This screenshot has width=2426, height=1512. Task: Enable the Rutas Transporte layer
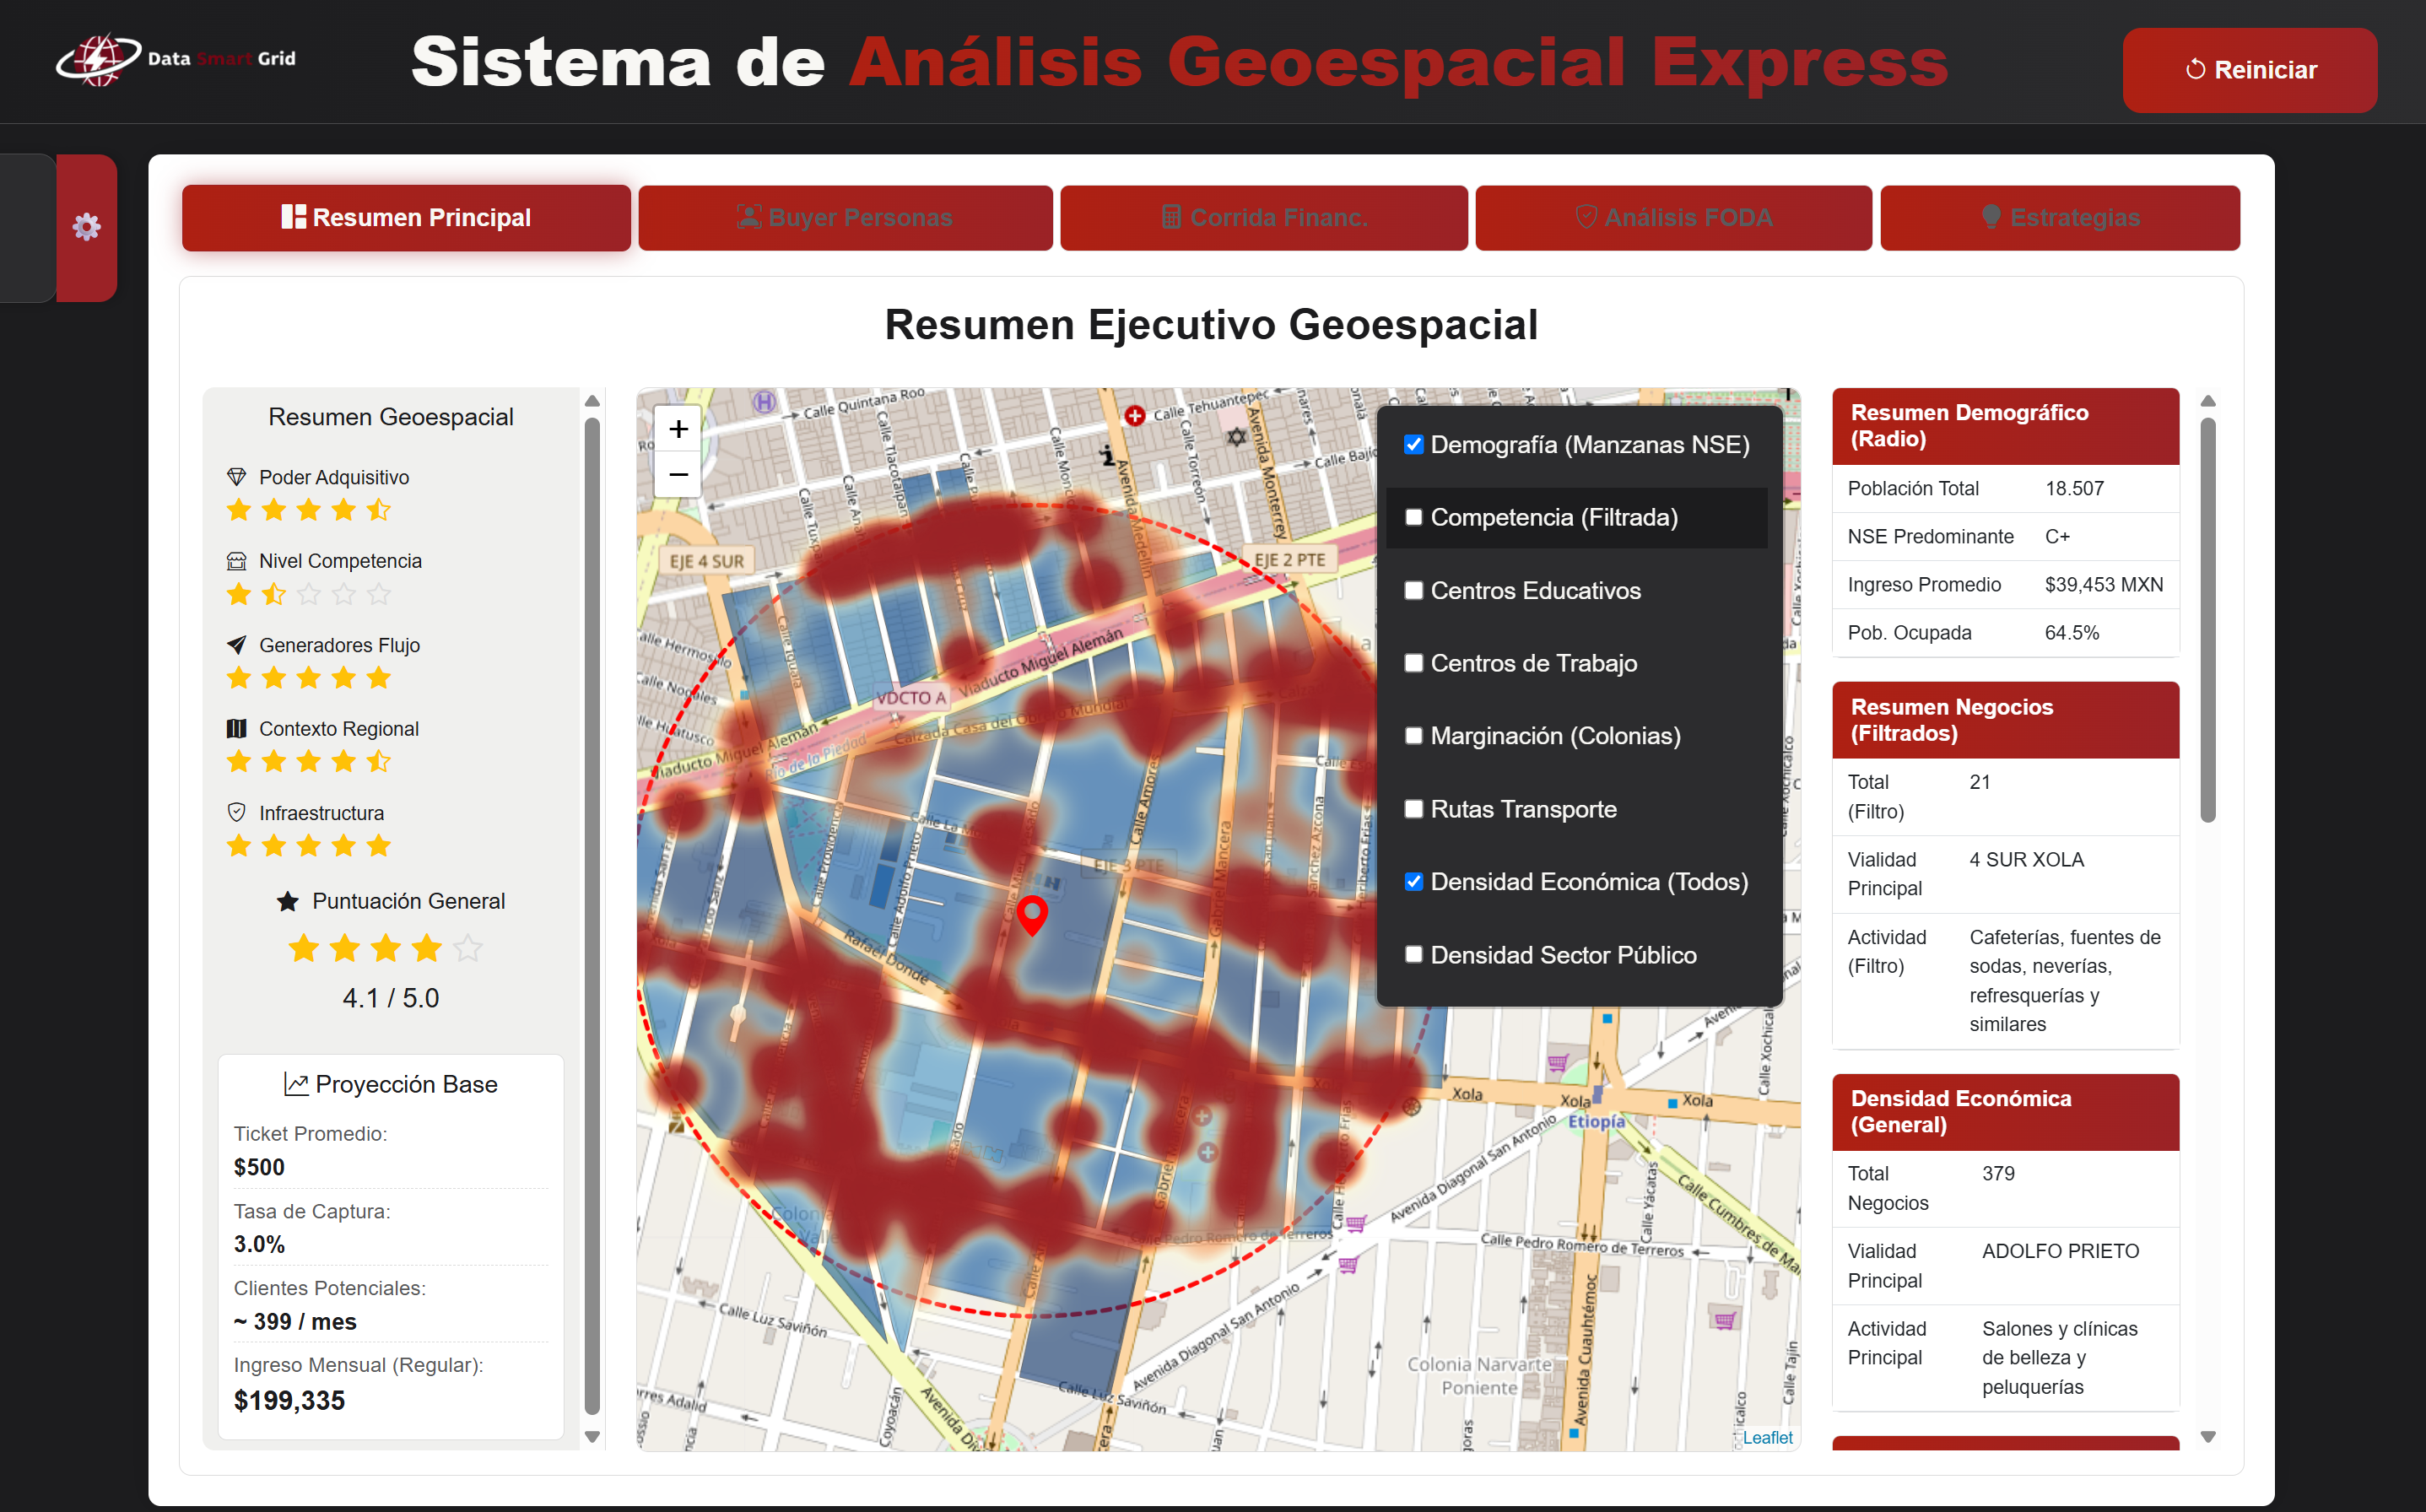(1413, 809)
